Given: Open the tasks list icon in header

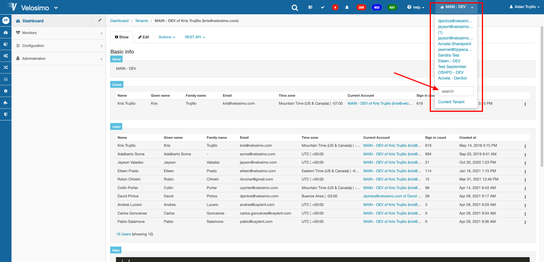Looking at the screenshot, I should pos(310,7).
